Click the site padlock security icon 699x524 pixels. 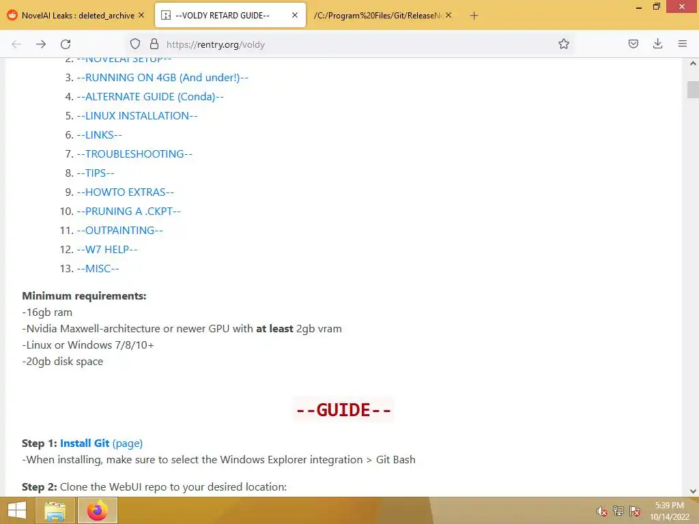[x=154, y=44]
